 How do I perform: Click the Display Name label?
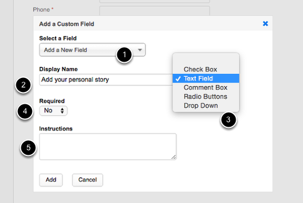click(58, 69)
